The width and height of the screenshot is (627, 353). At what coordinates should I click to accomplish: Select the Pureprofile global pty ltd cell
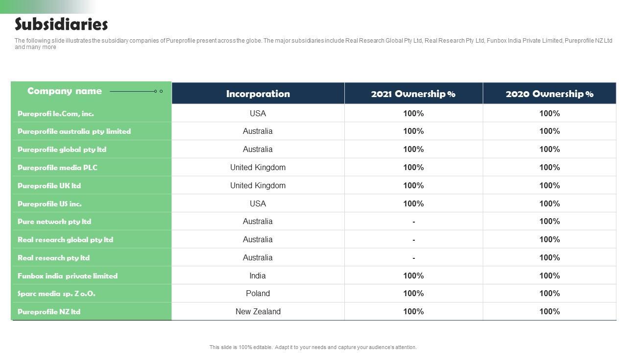click(62, 150)
